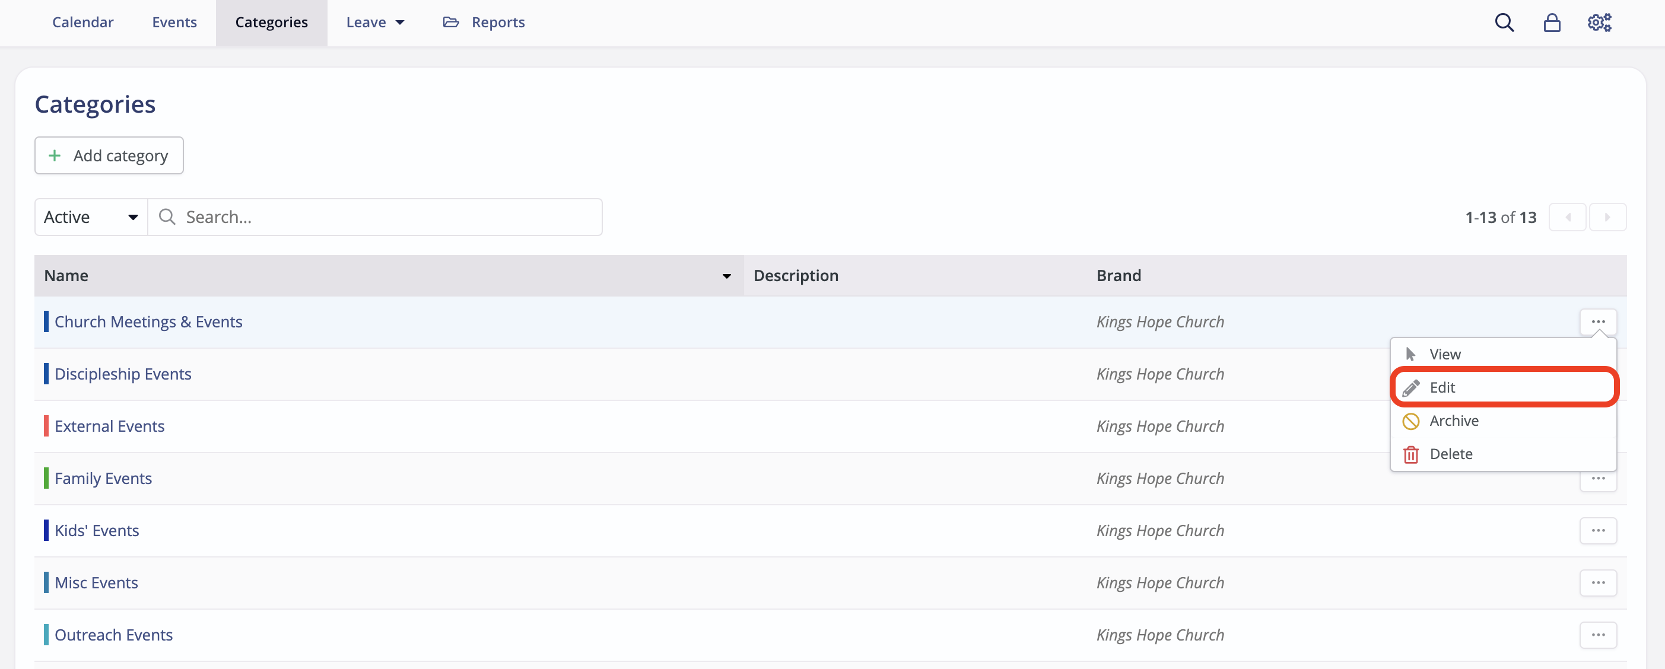Open actions menu for Family Events row

[x=1599, y=478]
